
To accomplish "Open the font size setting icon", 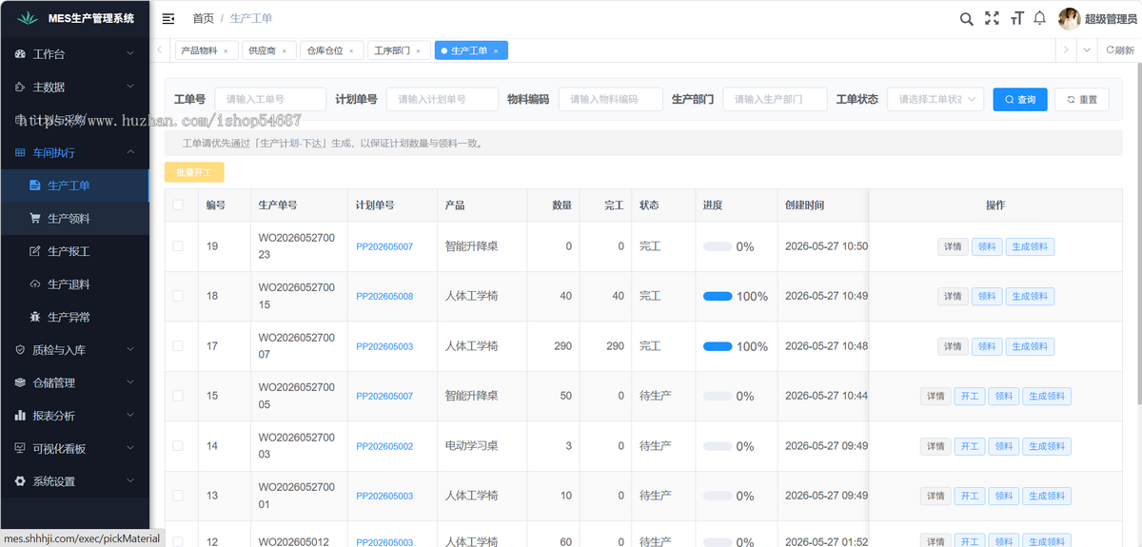I will (x=1016, y=18).
